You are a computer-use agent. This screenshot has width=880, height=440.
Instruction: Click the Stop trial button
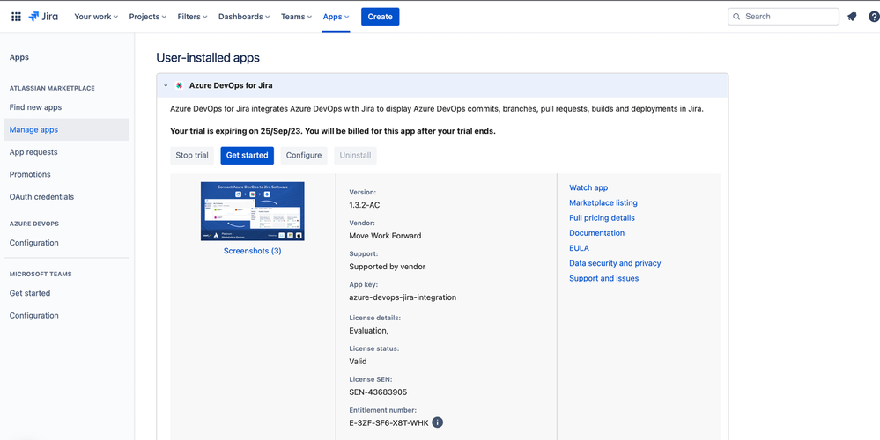tap(192, 155)
